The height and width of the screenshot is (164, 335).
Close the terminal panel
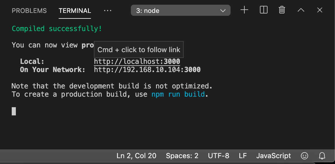click(x=320, y=10)
